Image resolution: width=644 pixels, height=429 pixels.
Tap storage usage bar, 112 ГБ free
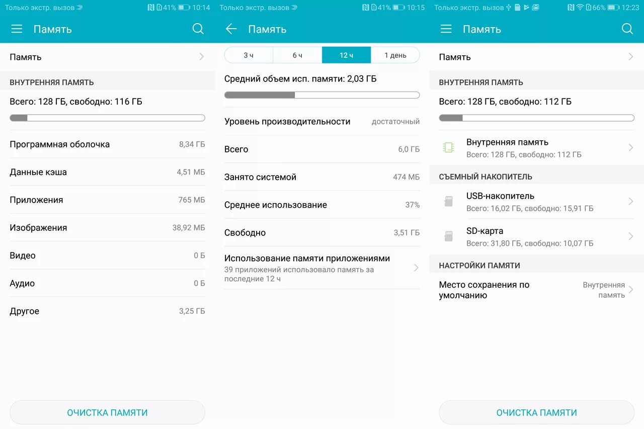536,118
